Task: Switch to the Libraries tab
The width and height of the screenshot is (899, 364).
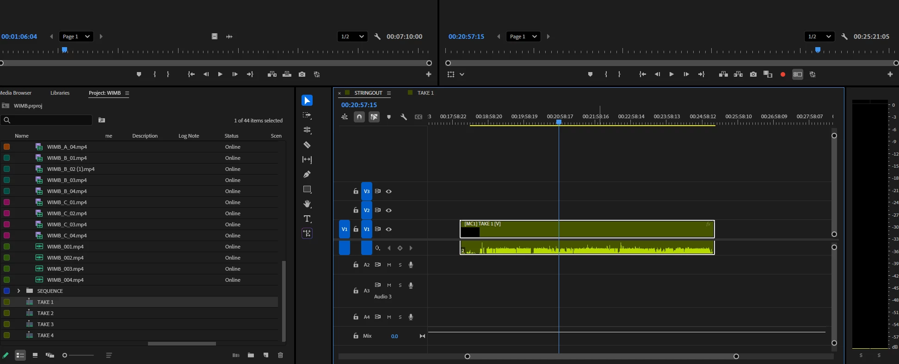Action: 60,93
